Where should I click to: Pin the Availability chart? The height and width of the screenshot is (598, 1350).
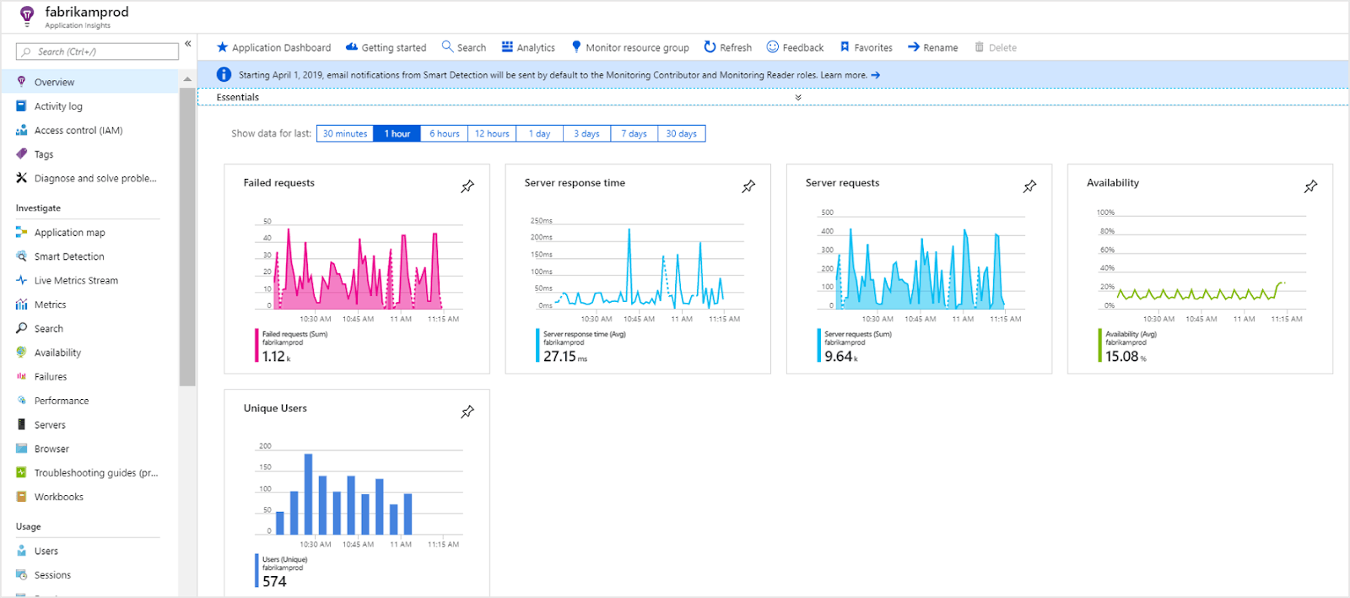click(x=1310, y=186)
